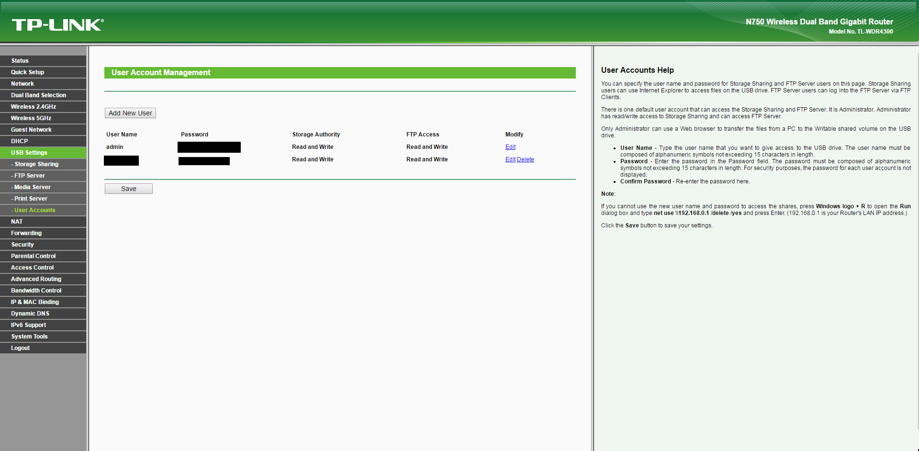Open Advanced Routing menu
The image size is (919, 451).
point(43,279)
